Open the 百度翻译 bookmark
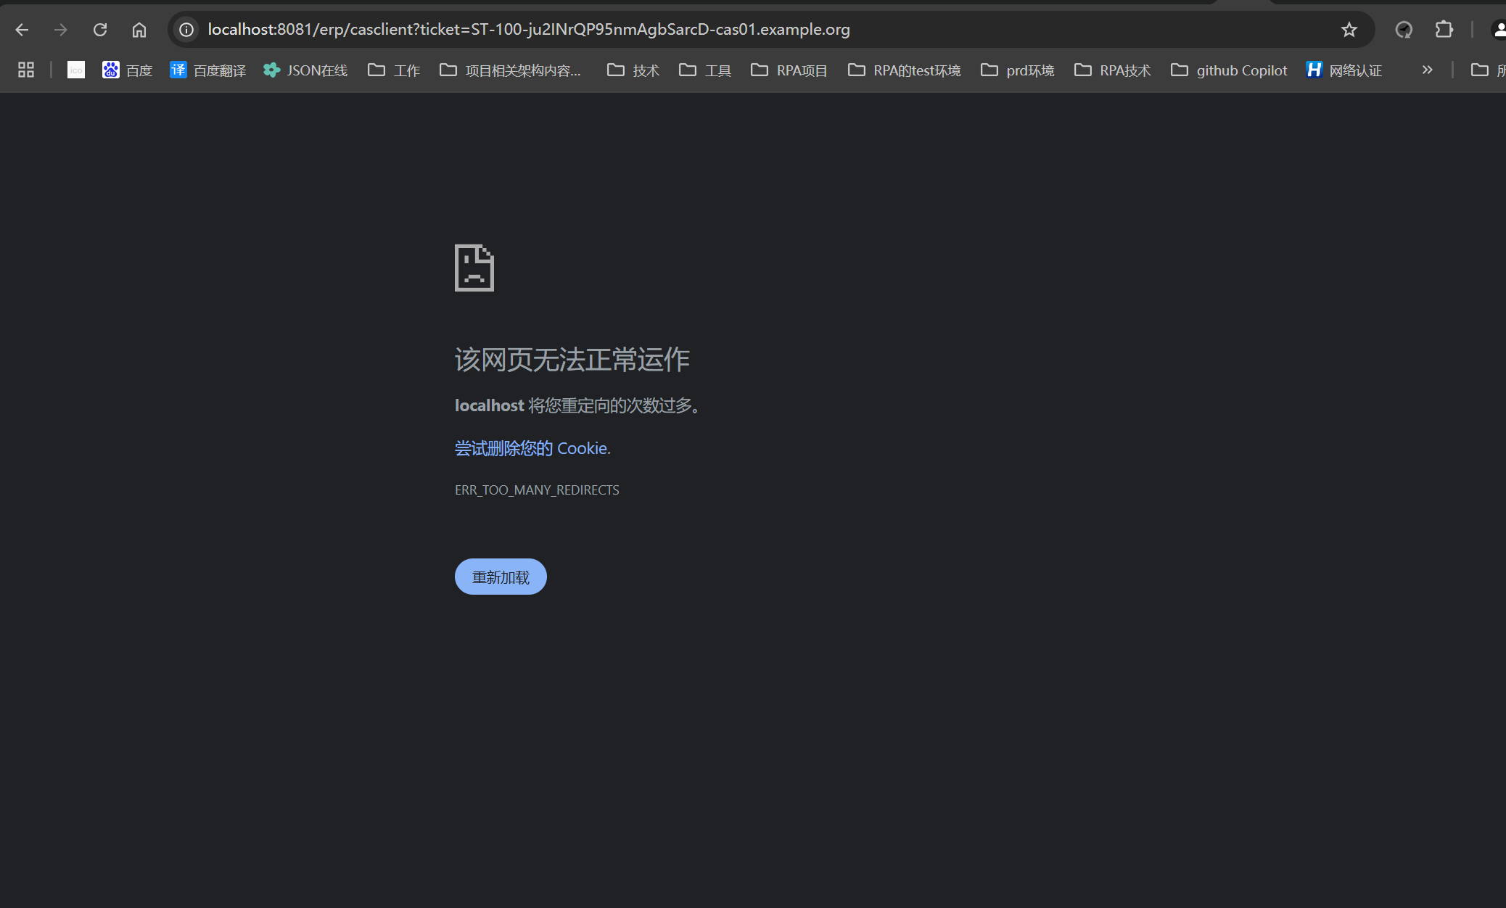Viewport: 1506px width, 908px height. (208, 70)
